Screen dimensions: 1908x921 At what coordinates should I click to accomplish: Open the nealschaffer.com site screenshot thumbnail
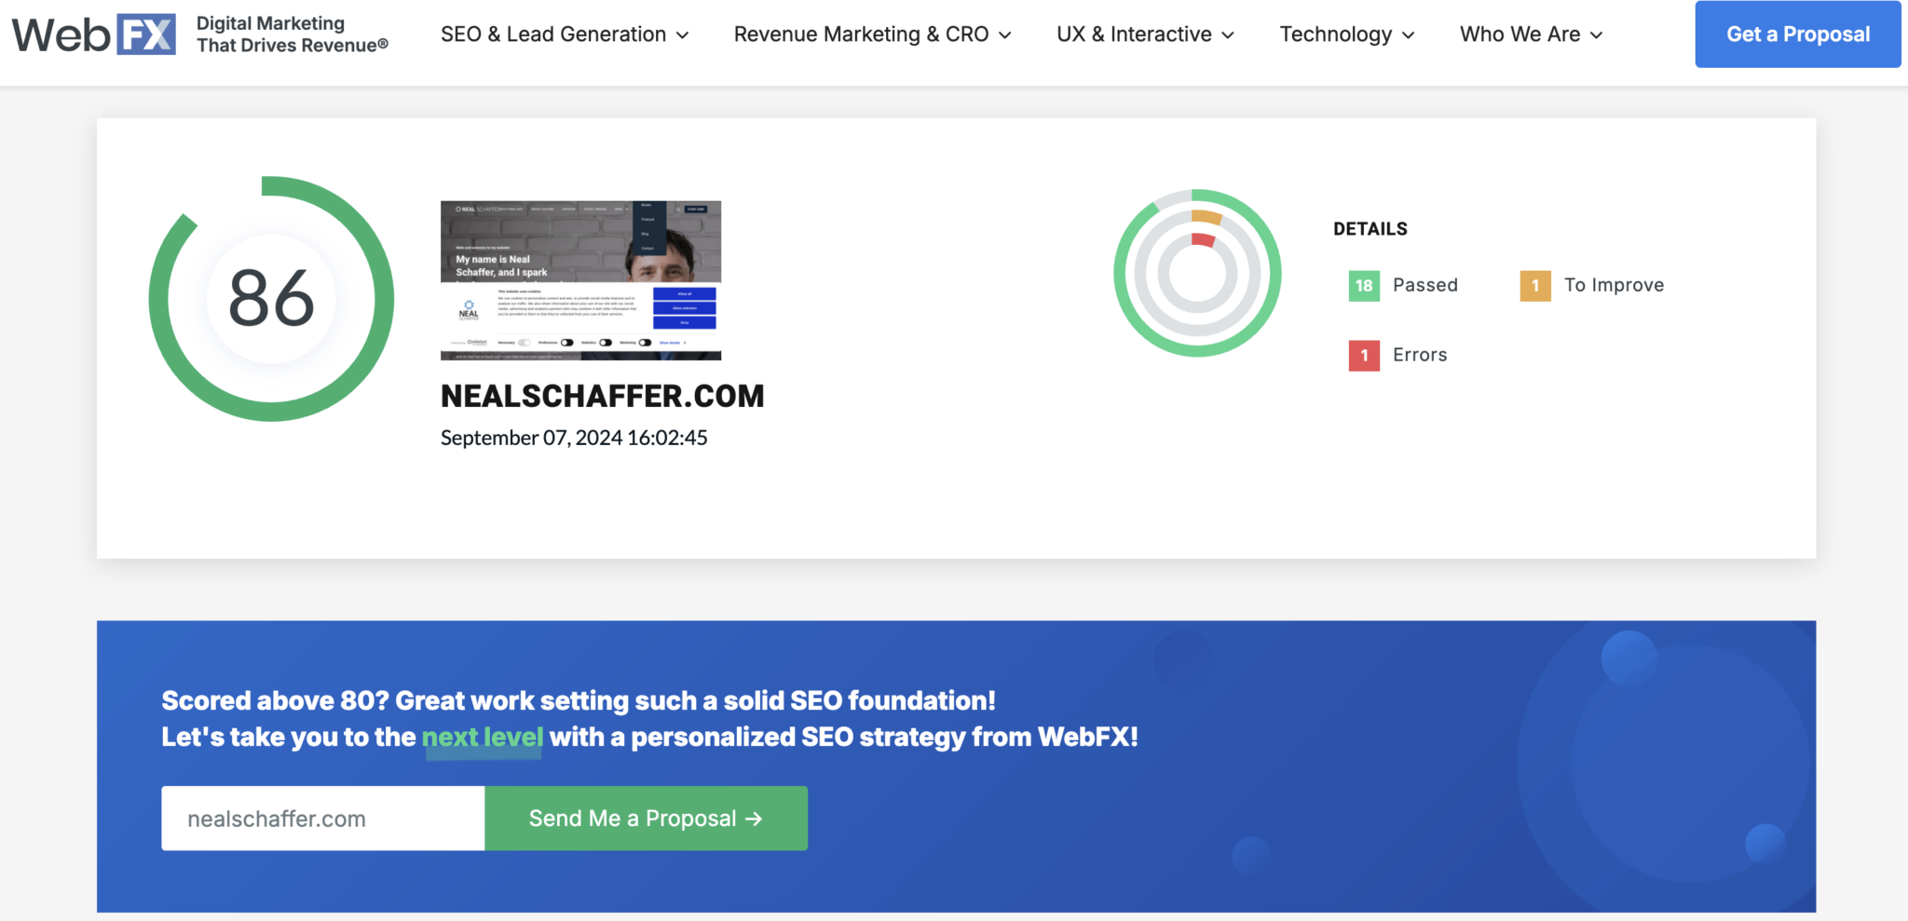(x=580, y=280)
